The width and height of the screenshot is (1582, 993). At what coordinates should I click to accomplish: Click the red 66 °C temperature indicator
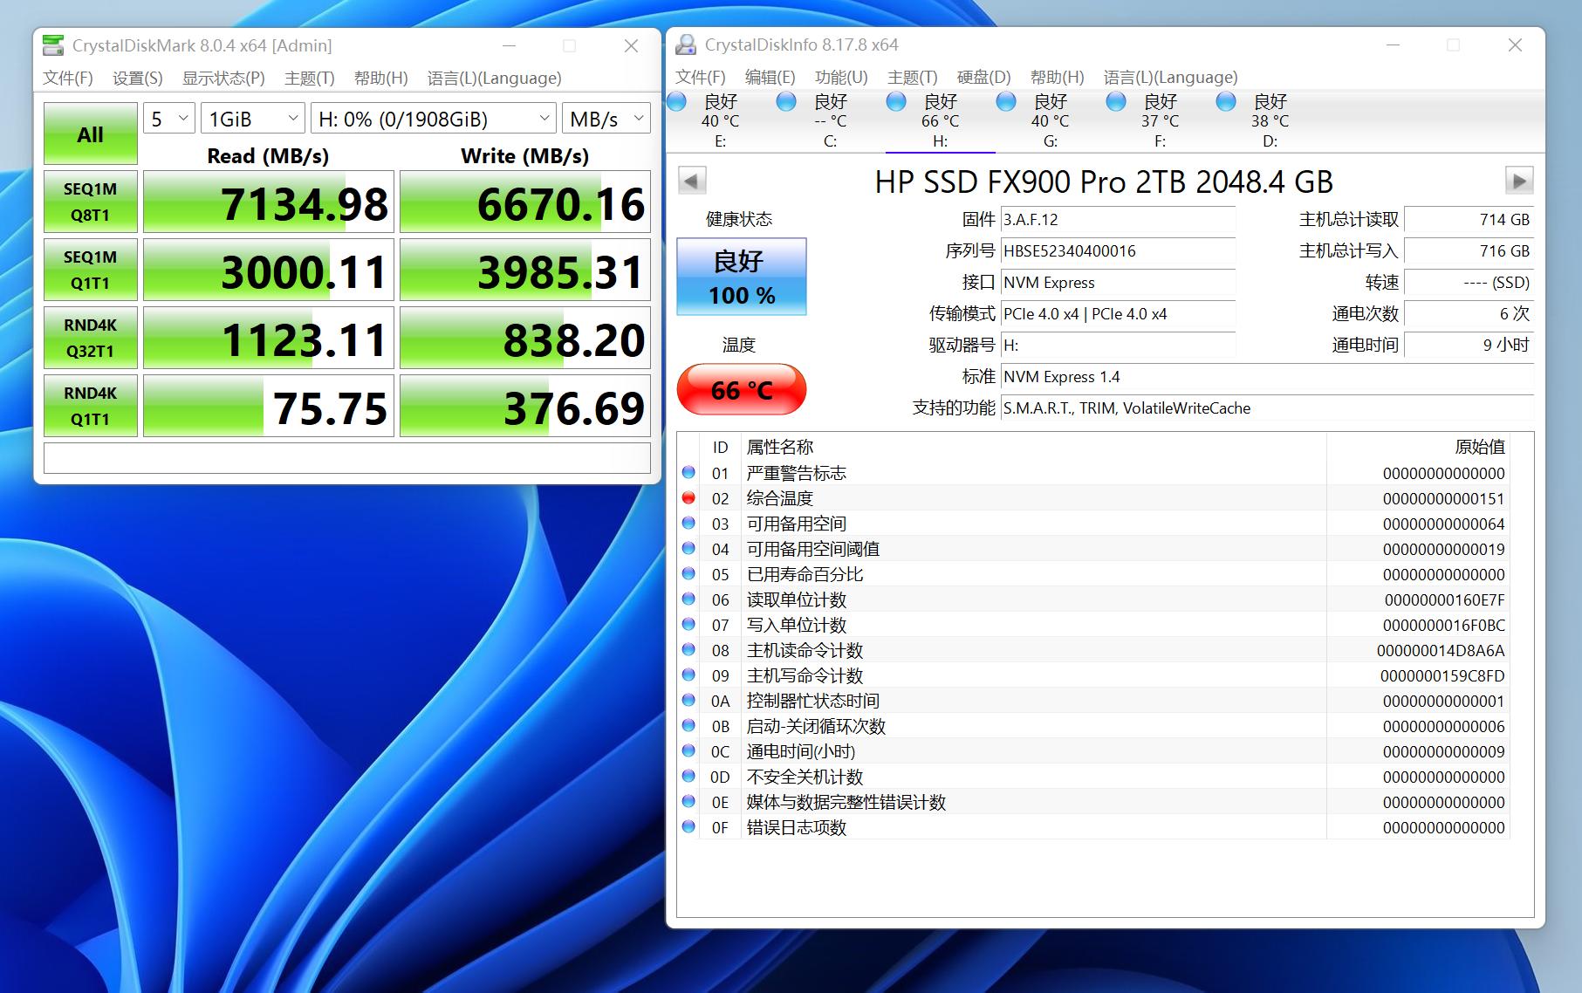[x=741, y=389]
